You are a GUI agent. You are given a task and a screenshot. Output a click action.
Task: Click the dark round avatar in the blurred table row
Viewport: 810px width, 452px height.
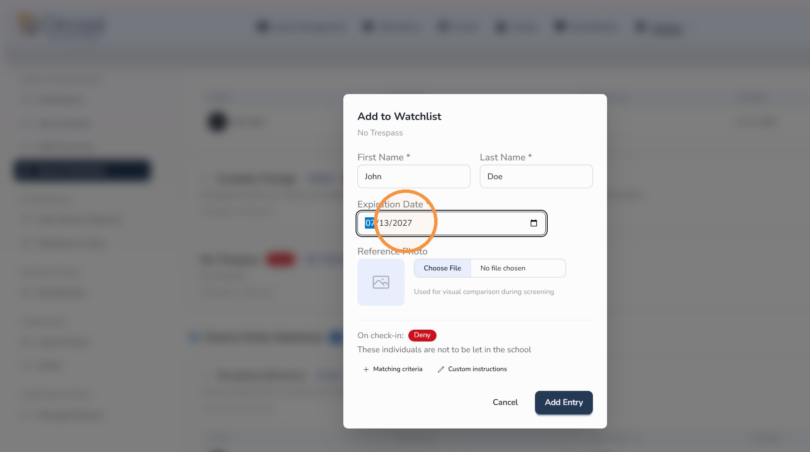coord(218,122)
